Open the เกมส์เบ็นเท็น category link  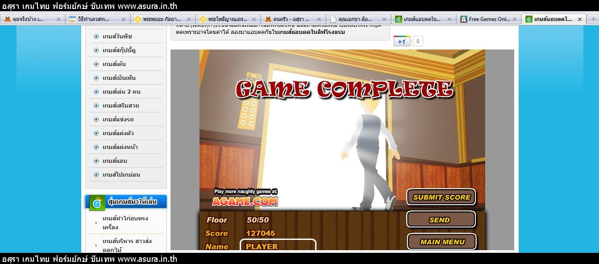(119, 78)
